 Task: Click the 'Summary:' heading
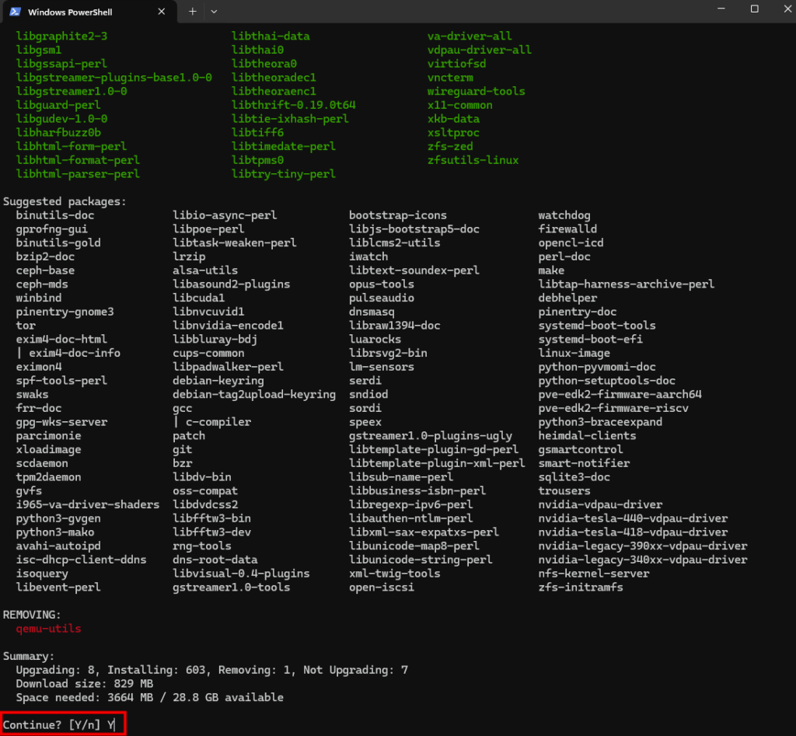(x=29, y=656)
